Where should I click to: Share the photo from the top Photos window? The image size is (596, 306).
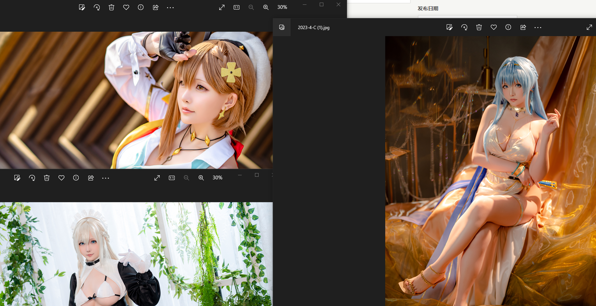tap(156, 7)
